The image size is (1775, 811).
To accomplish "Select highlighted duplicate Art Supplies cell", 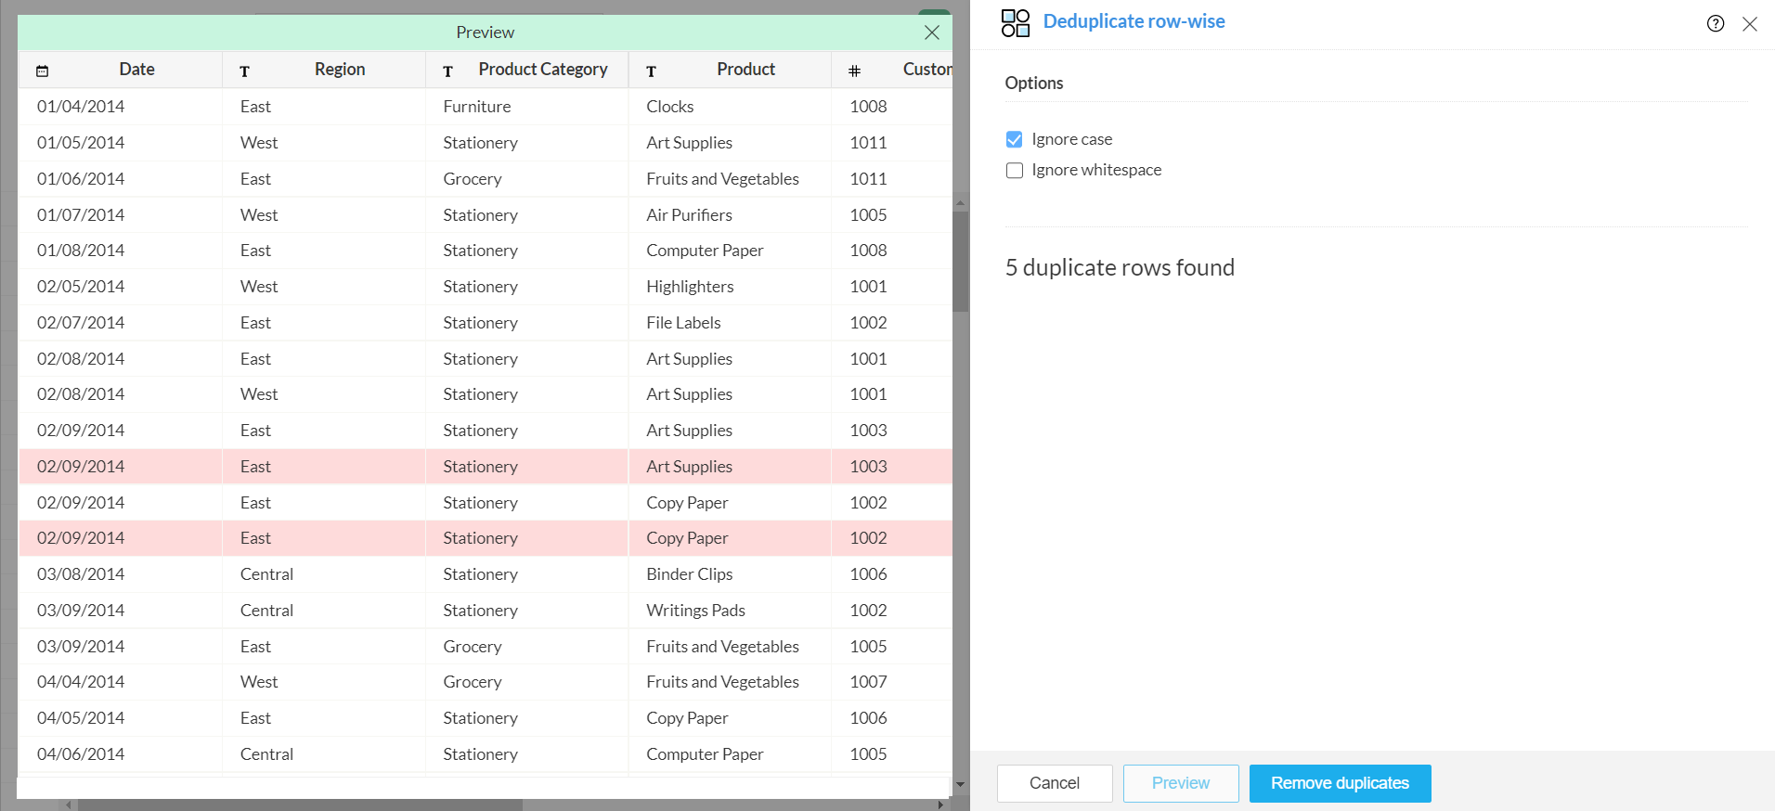I will click(x=690, y=467).
